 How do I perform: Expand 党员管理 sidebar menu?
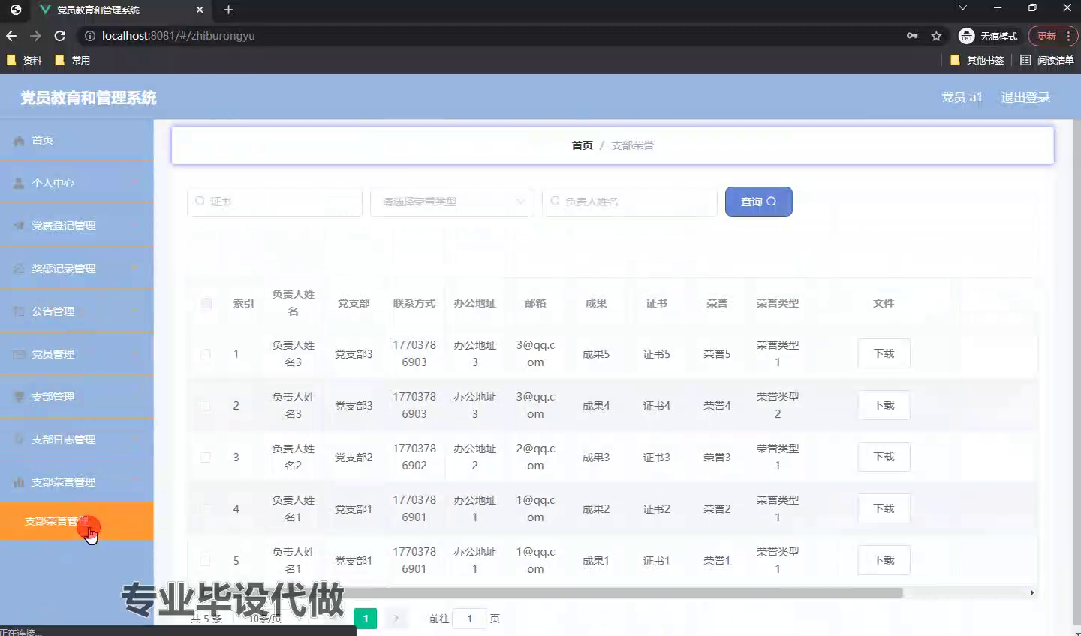click(77, 354)
